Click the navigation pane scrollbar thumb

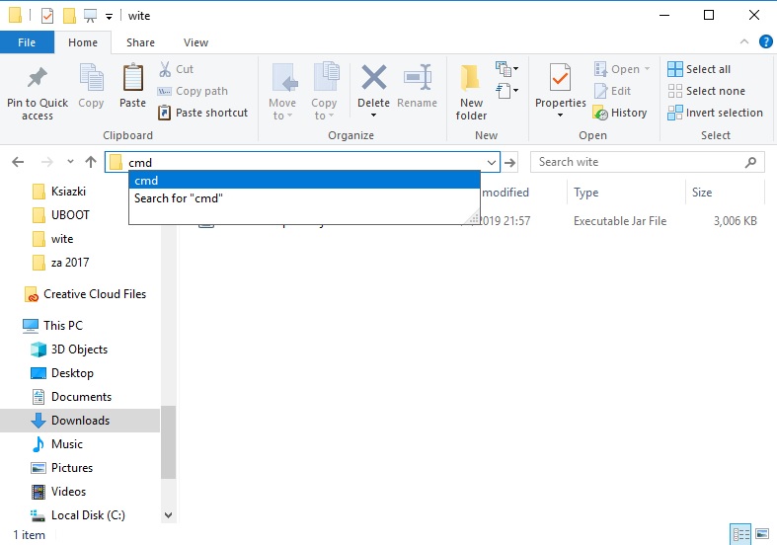coord(169,442)
